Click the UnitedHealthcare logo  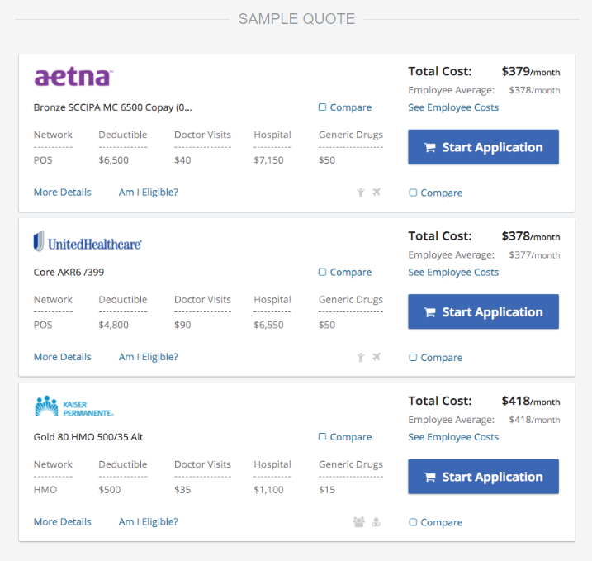(x=88, y=242)
